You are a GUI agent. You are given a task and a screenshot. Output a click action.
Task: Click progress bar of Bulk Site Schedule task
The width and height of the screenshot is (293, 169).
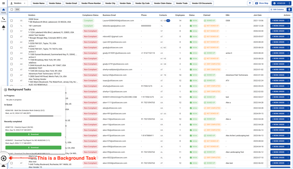click(x=33, y=116)
